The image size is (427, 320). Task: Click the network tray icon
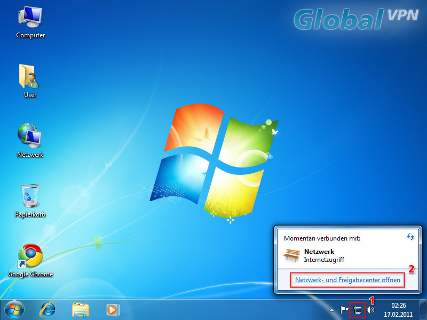[358, 310]
